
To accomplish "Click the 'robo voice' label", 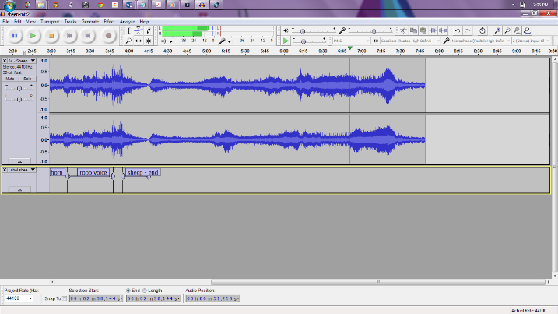I will (x=93, y=172).
